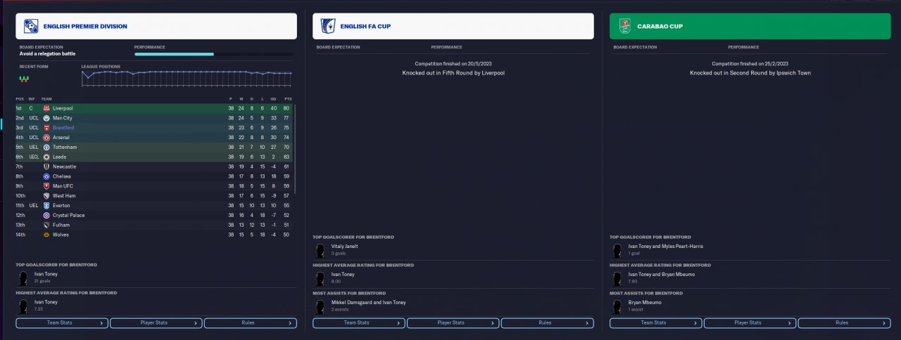Open the Carabao Cup header
This screenshot has width=901, height=340.
(750, 27)
